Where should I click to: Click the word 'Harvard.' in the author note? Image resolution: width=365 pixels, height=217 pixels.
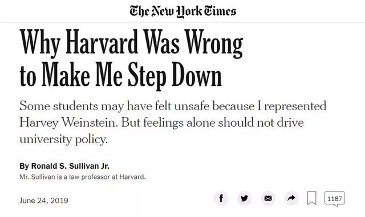click(x=133, y=177)
